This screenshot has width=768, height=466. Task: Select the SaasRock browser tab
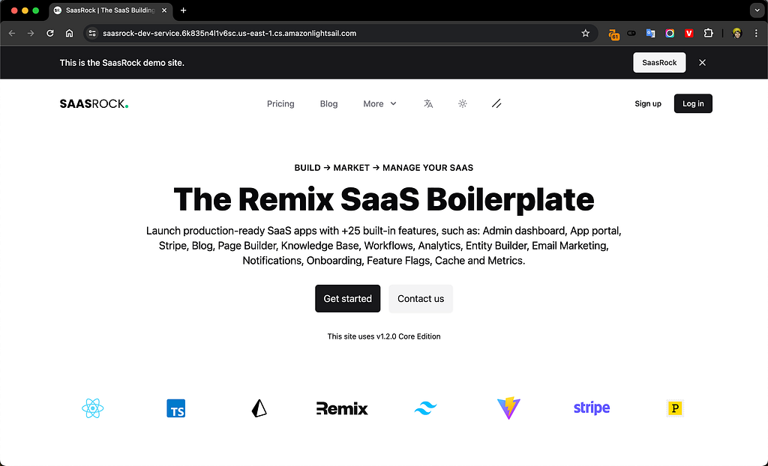point(110,10)
